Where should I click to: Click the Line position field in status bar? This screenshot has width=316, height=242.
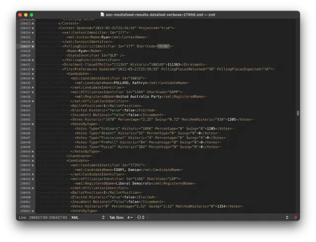pos(43,217)
